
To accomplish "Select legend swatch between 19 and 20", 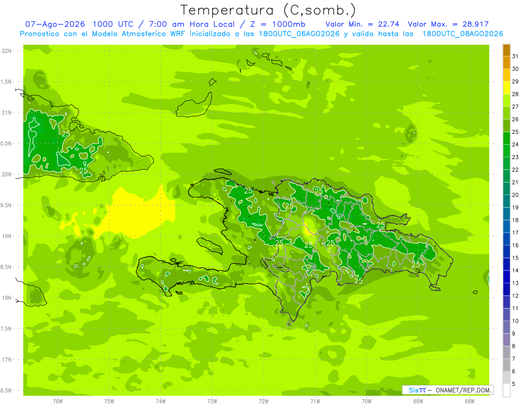I will 506,201.
